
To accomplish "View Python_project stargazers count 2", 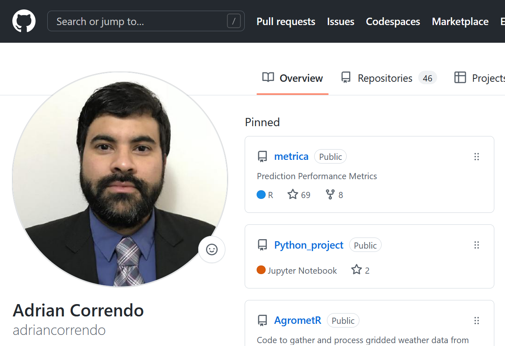I will click(x=367, y=270).
